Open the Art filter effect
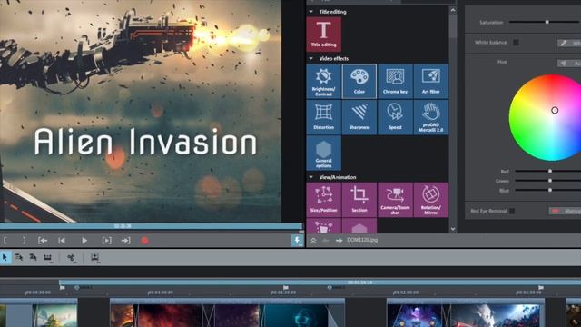This screenshot has height=327, width=581. pos(431,81)
